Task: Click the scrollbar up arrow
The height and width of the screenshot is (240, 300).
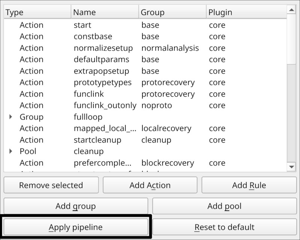Action: [x=292, y=10]
